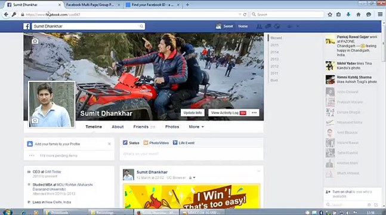Click the key icon in address bar
The image size is (386, 215).
tap(14, 14)
